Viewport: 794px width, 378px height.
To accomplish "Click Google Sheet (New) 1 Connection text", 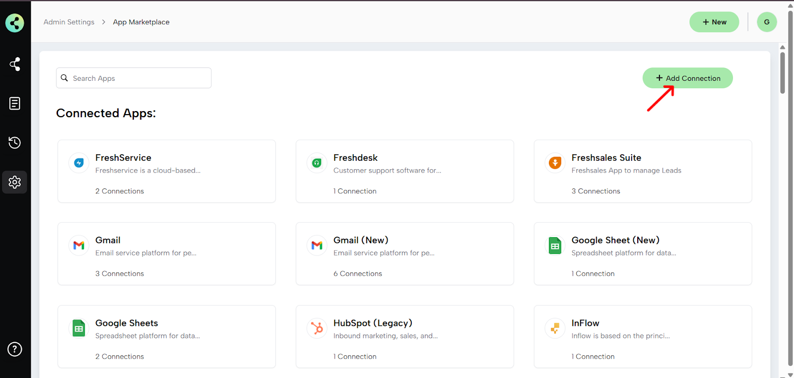I will [593, 273].
